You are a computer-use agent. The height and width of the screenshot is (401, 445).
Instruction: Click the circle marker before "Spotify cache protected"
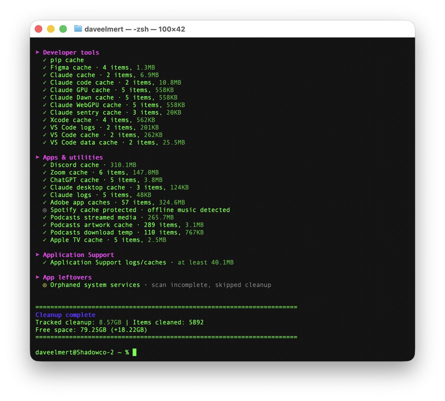(x=45, y=210)
